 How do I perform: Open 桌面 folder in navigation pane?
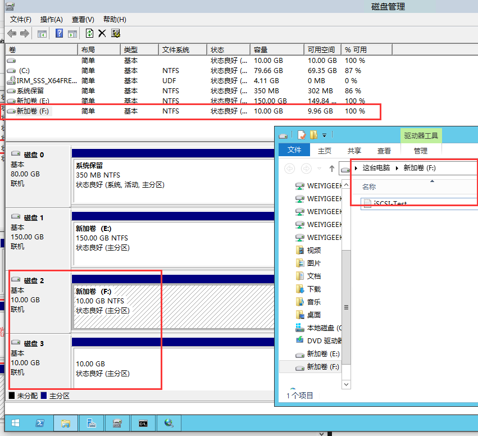coord(308,315)
